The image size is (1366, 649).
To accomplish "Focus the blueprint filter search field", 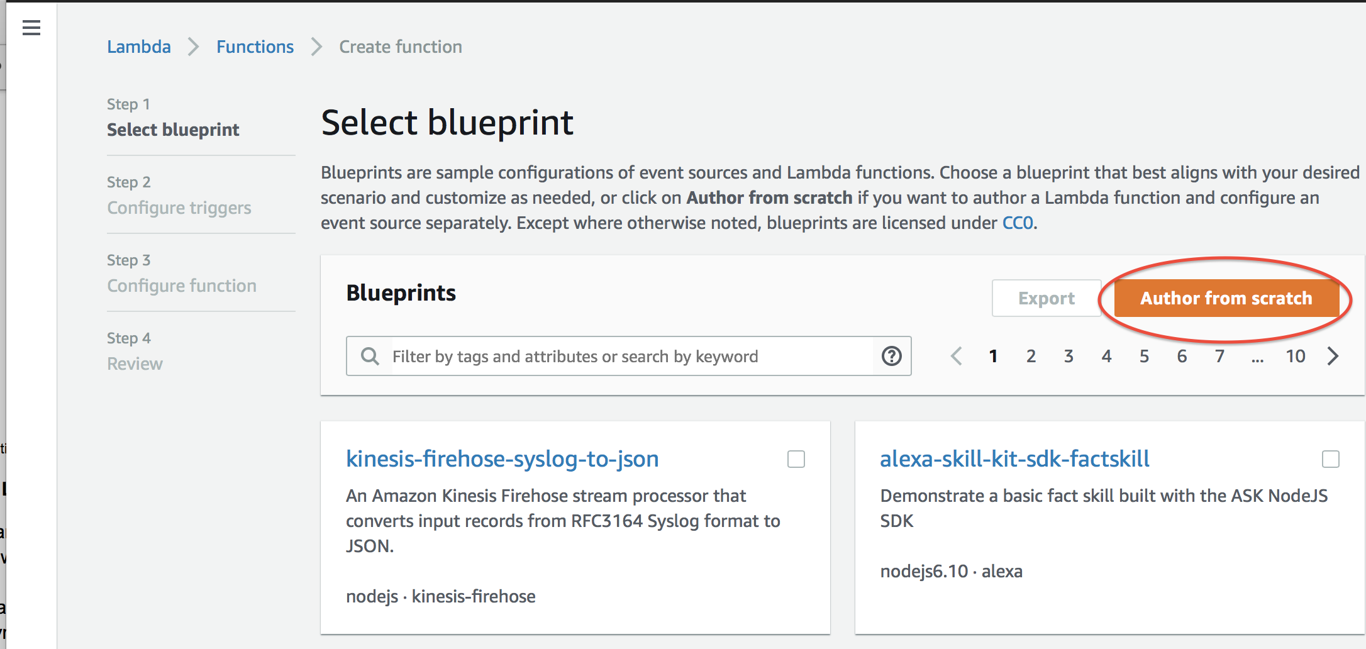I will (629, 357).
